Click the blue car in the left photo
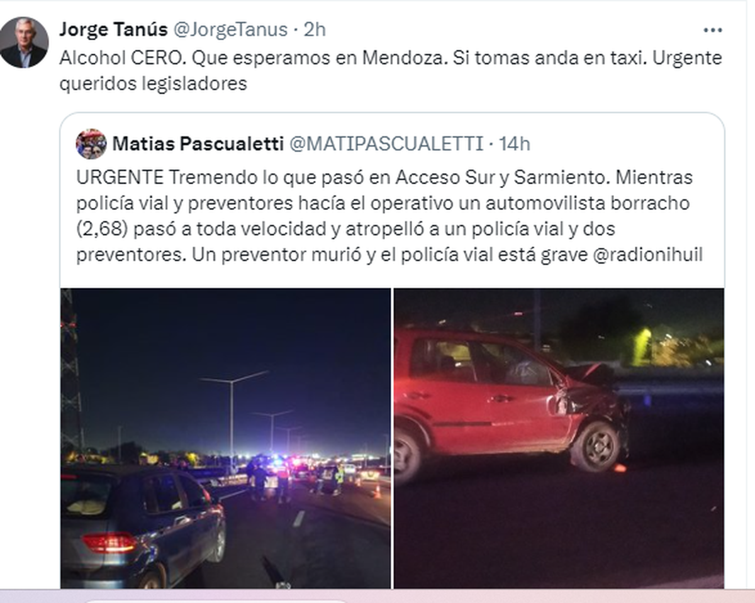The image size is (755, 603). (x=143, y=525)
